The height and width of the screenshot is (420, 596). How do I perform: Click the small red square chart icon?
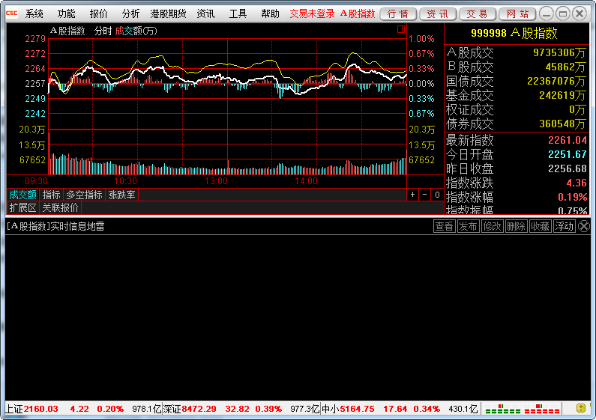tap(400, 29)
